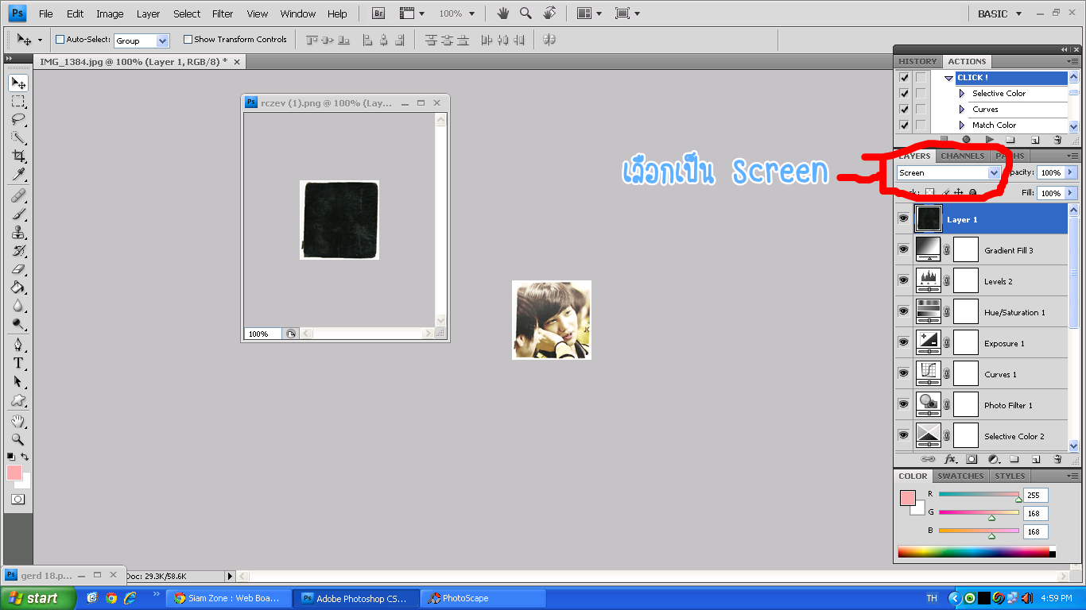Open the BASIC workspace dropdown

(x=999, y=14)
